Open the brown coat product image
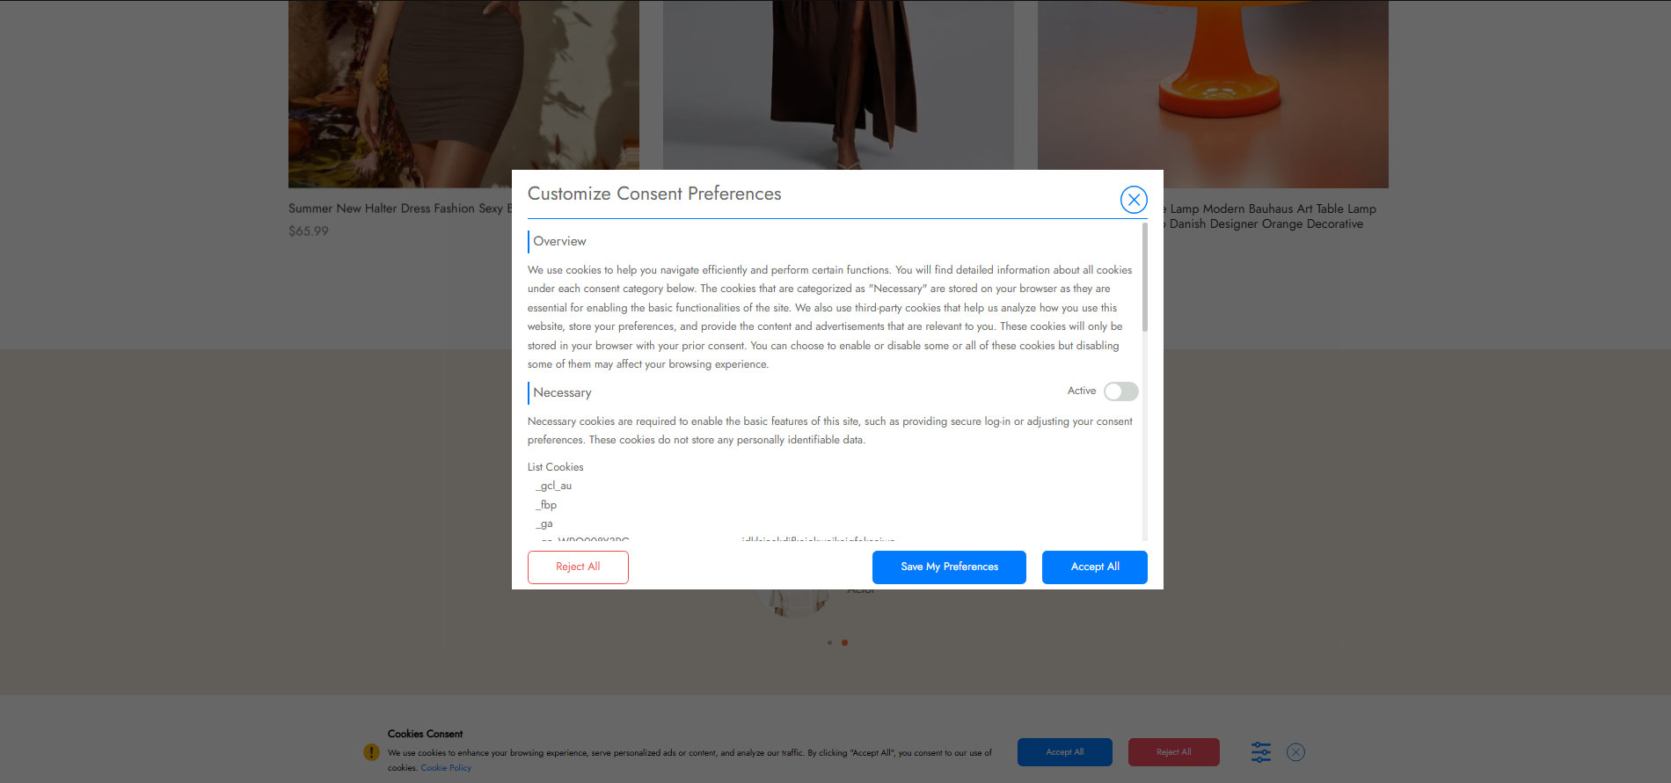 tap(838, 84)
